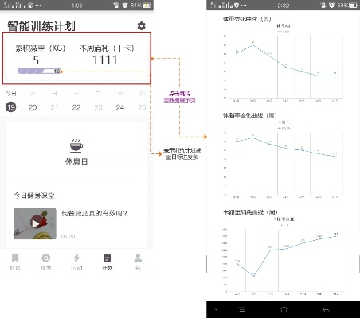Viewport: 360px width, 318px height.
Task: Select date 24 in the calendar row
Action: [x=120, y=107]
